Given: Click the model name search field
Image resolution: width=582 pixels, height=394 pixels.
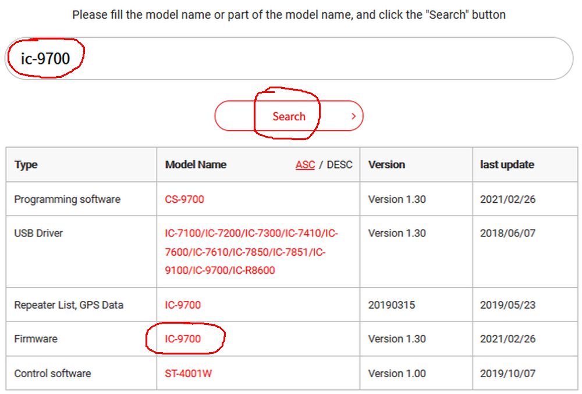Looking at the screenshot, I should (x=289, y=58).
